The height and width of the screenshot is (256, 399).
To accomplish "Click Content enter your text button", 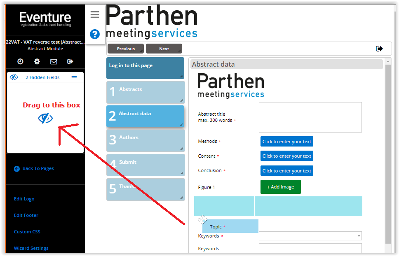I will pos(287,156).
